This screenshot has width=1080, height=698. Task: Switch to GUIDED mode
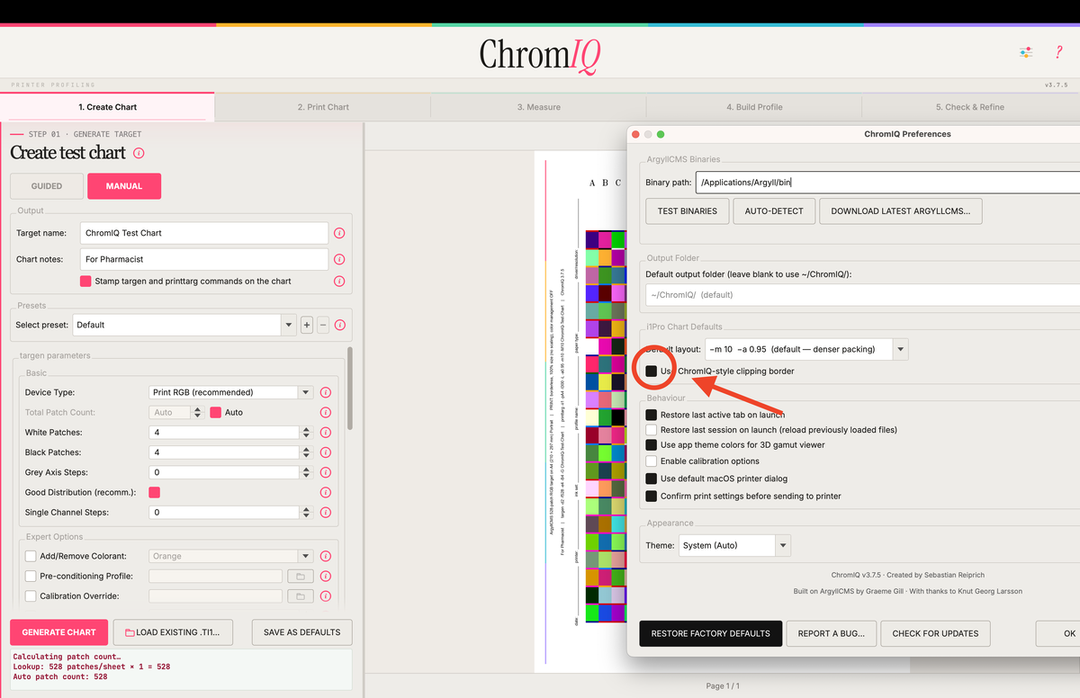tap(47, 186)
